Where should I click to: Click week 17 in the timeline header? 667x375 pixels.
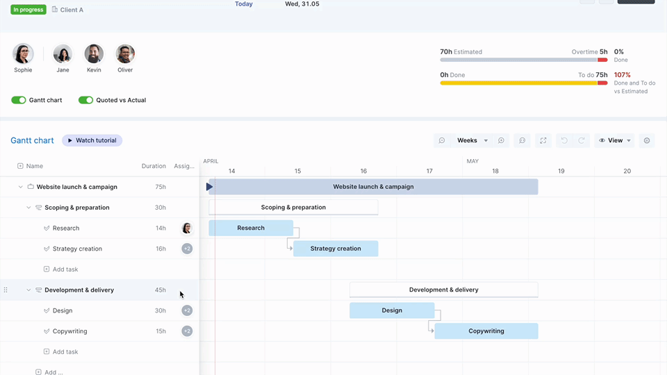point(429,171)
